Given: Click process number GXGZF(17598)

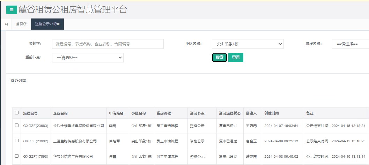Looking at the screenshot, I should point(36,157).
